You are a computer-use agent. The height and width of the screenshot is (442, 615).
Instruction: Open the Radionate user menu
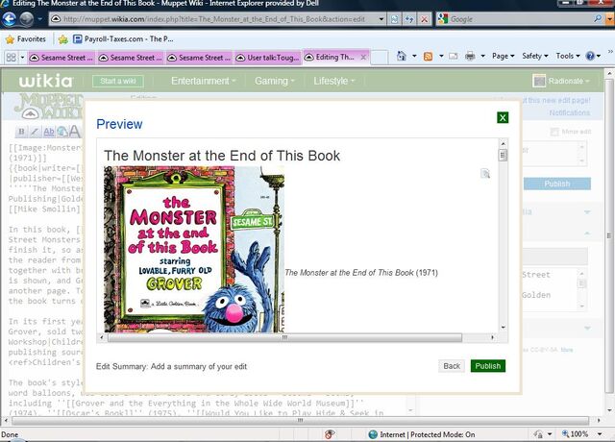[561, 81]
